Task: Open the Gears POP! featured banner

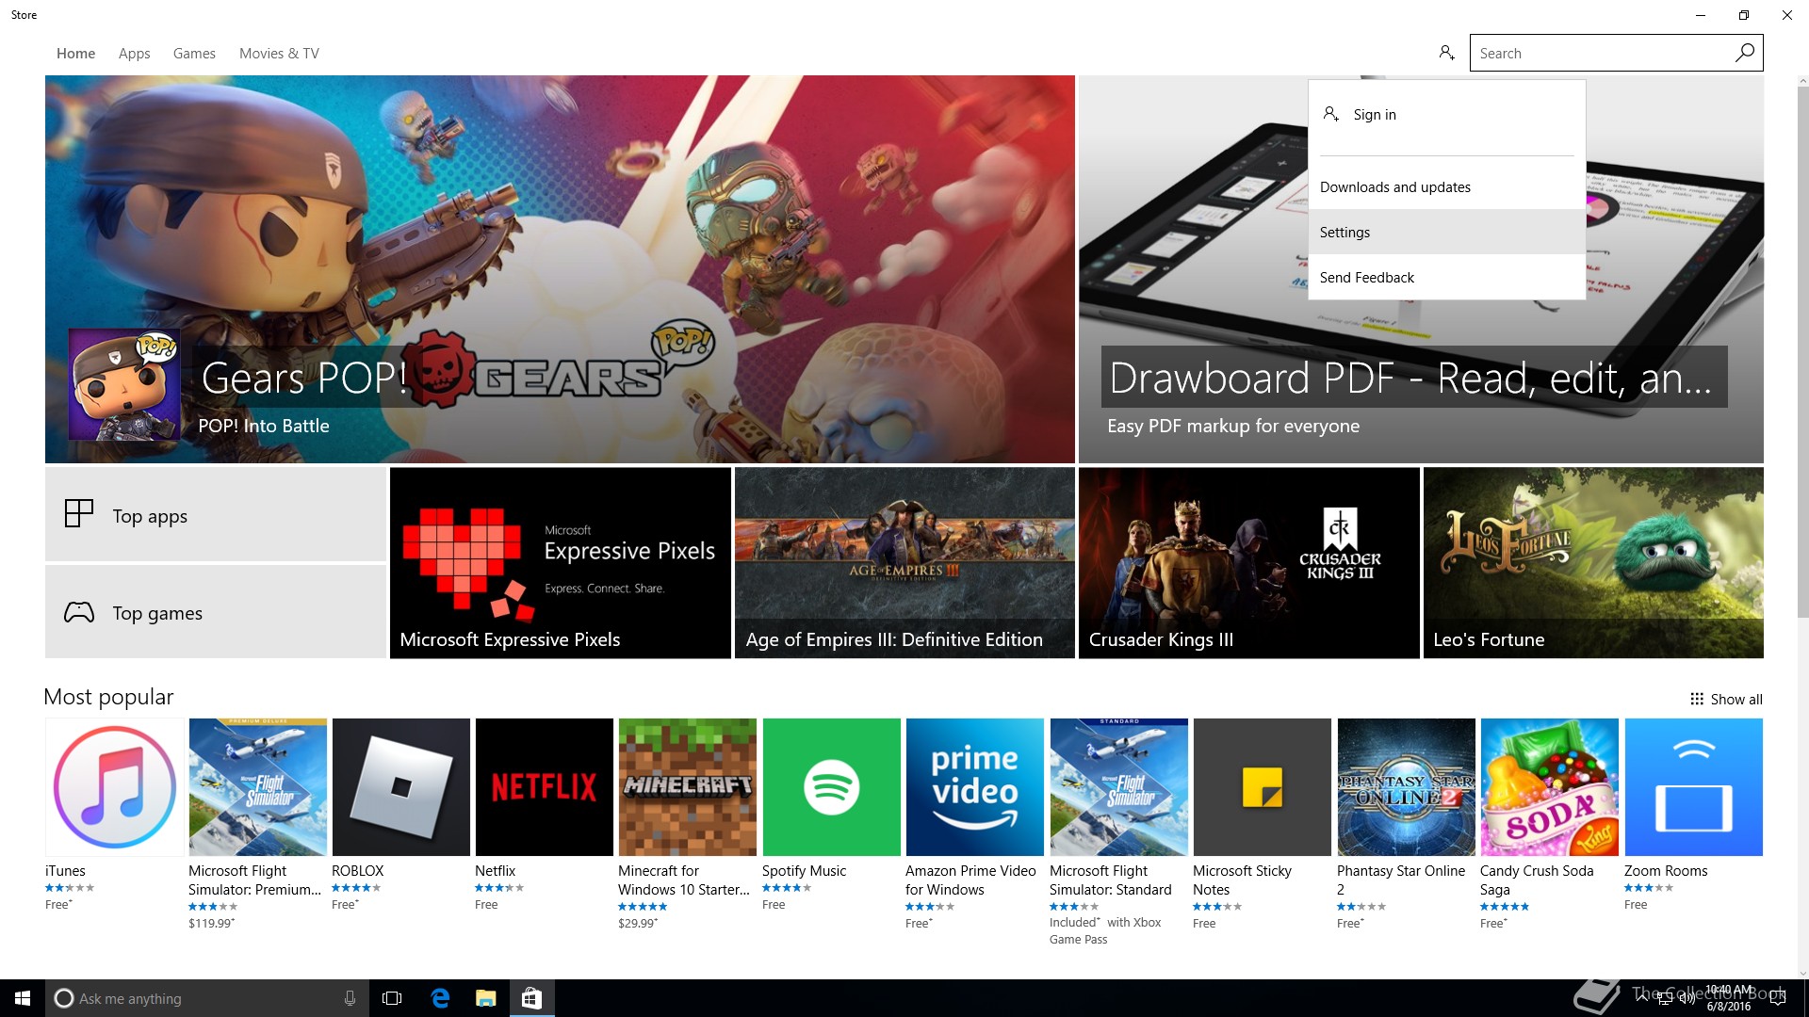Action: [x=560, y=269]
